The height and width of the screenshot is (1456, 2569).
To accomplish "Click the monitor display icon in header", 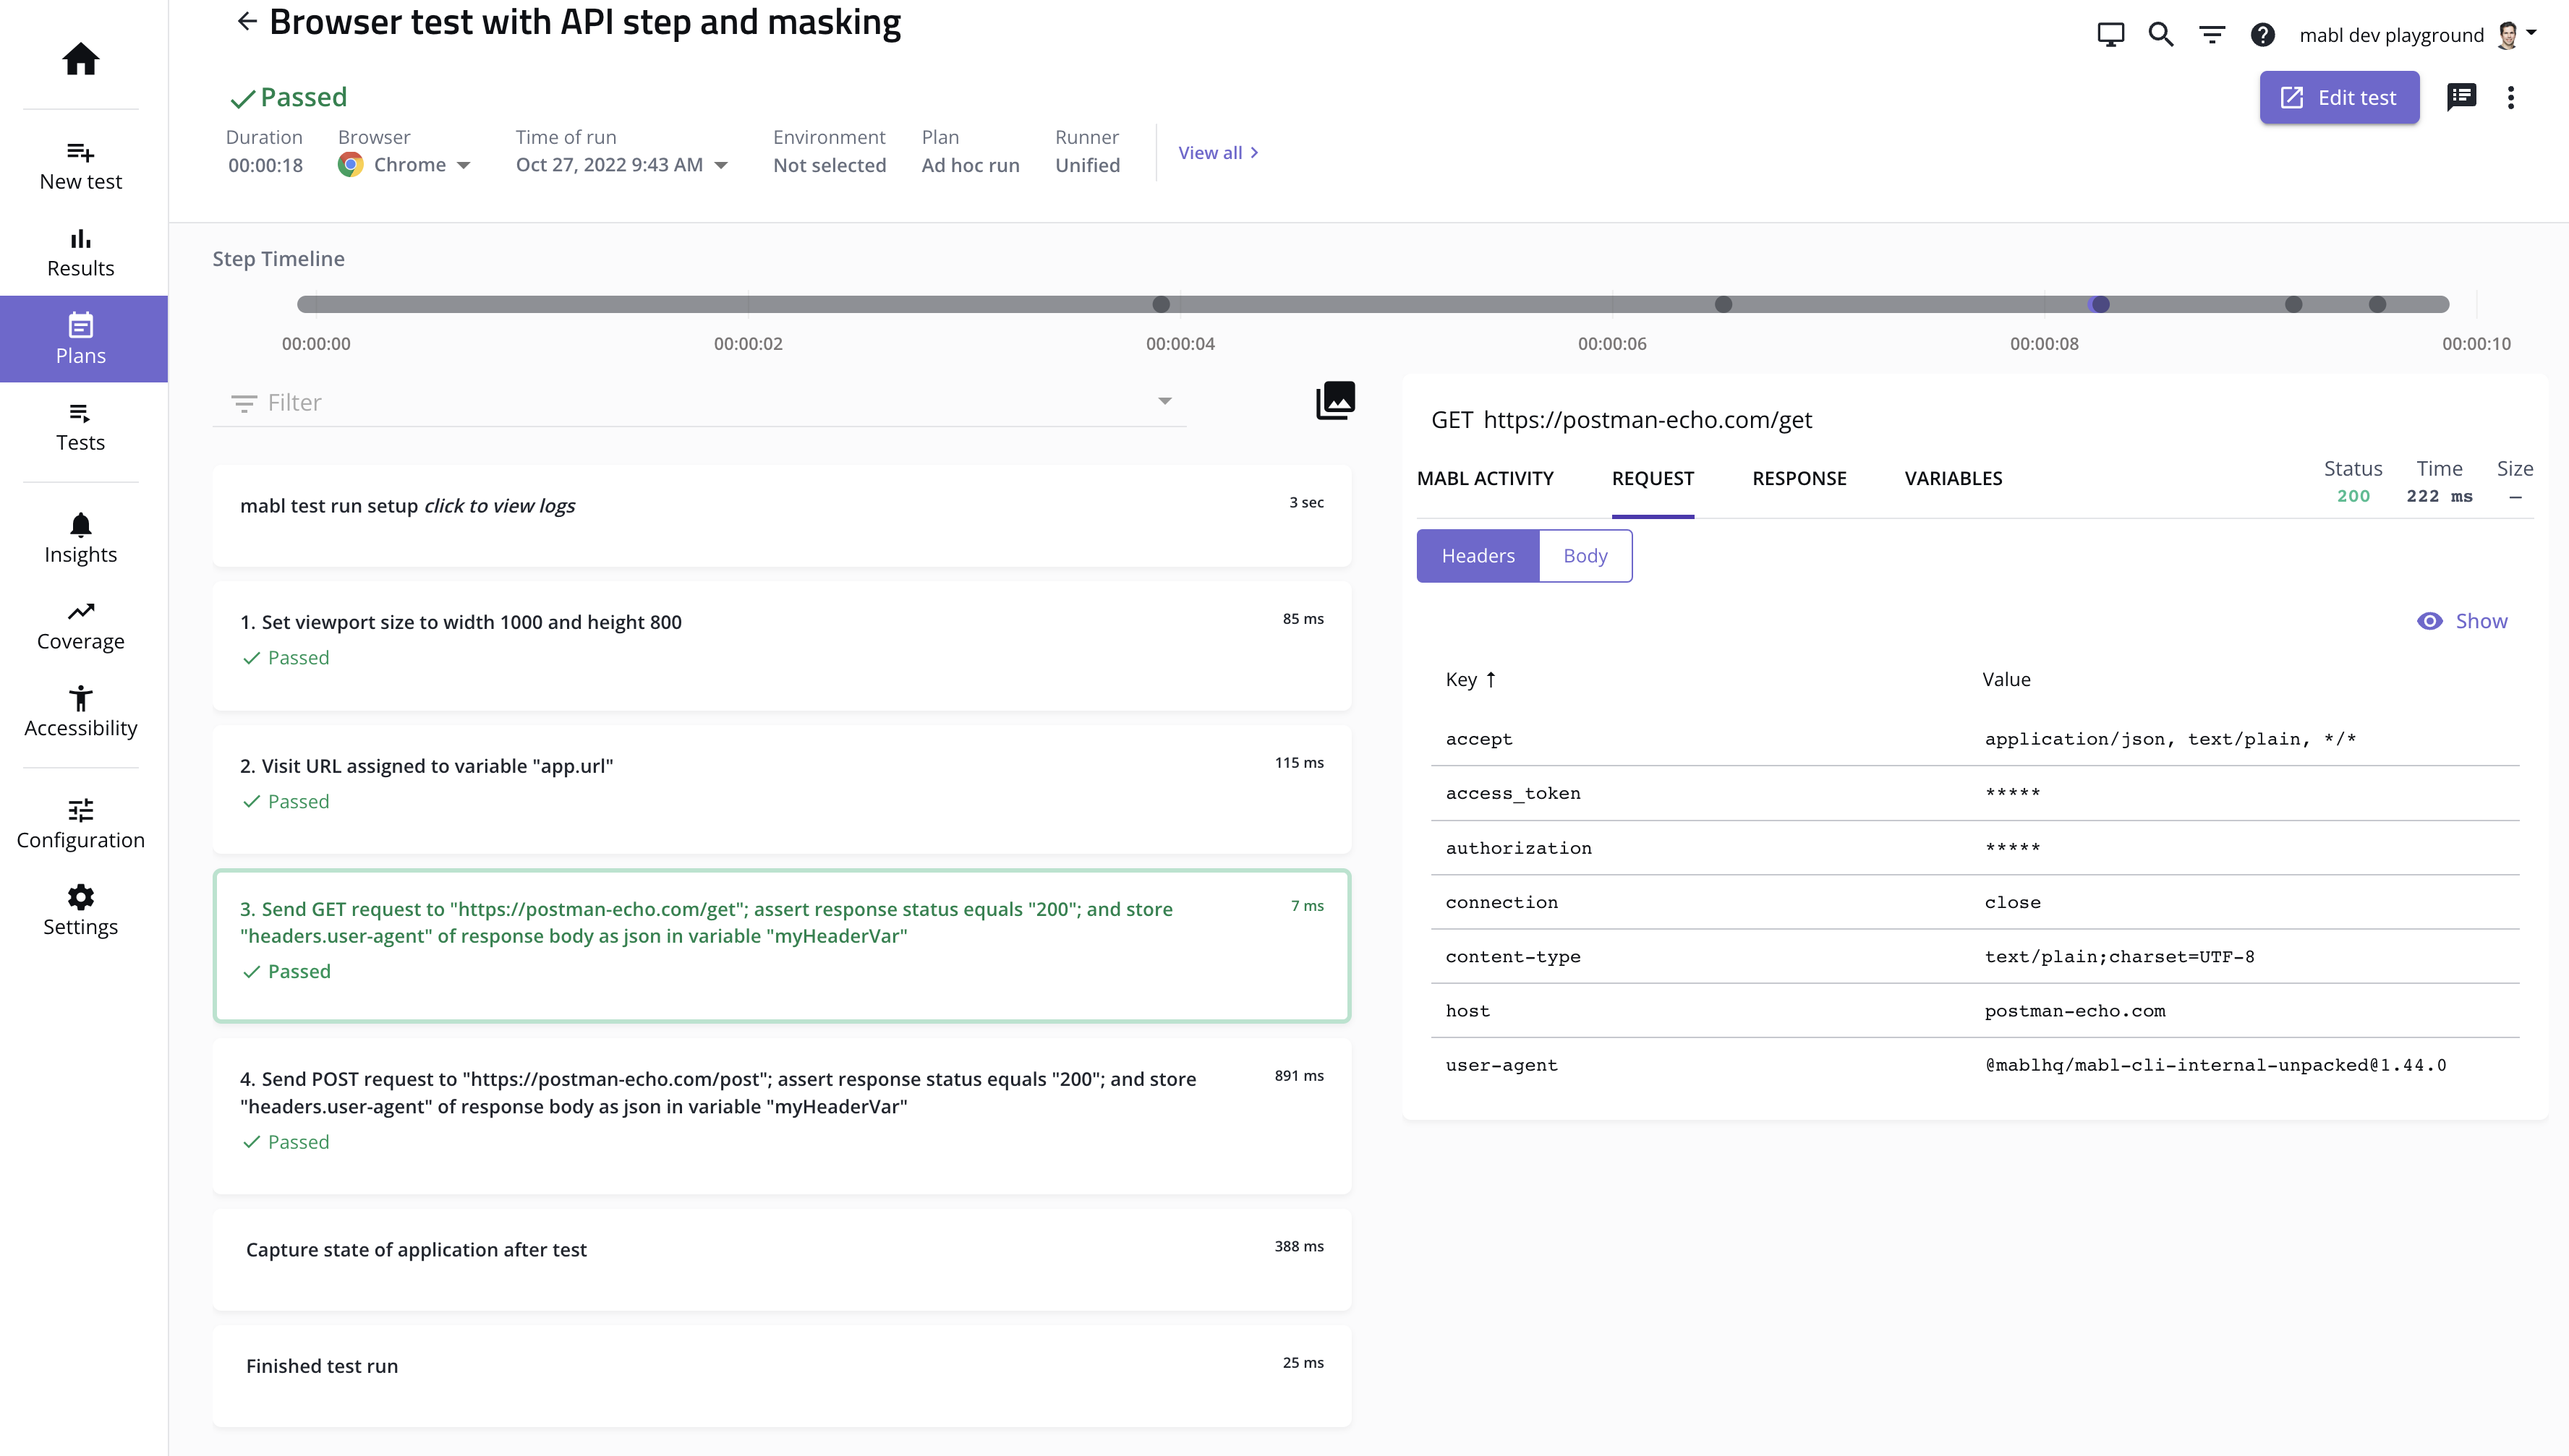I will point(2110,35).
